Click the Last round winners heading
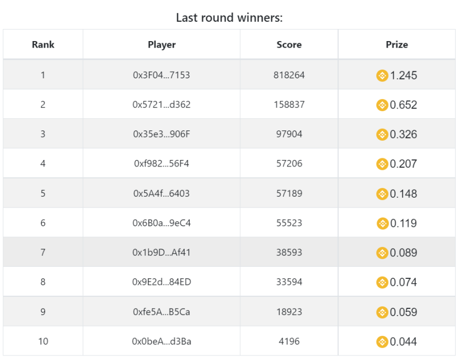The width and height of the screenshot is (460, 361). point(229,18)
